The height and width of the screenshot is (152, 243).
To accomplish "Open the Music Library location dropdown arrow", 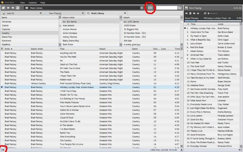I will [142, 8].
